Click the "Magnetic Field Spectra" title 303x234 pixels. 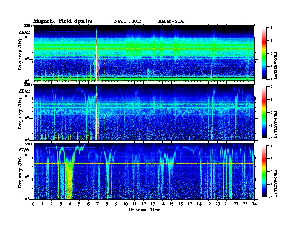63,21
